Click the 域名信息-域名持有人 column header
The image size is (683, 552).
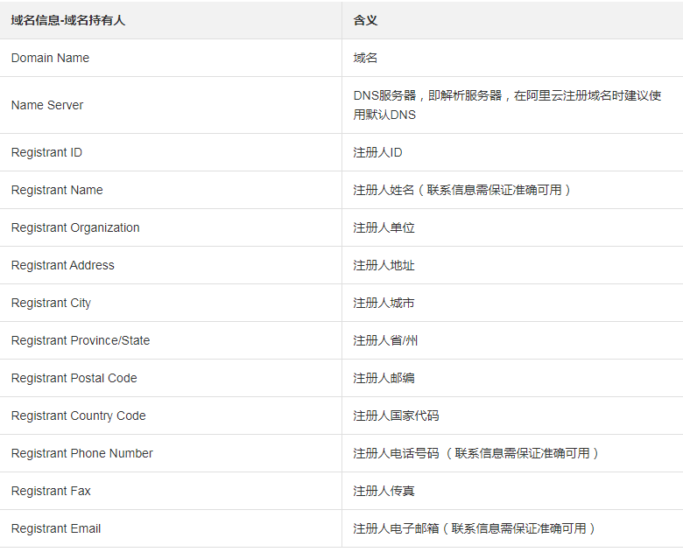68,20
